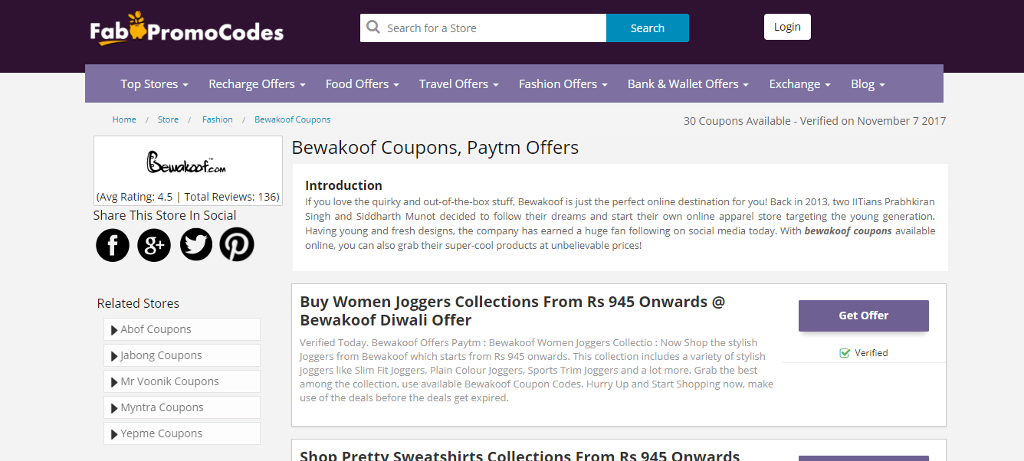
Task: Click arrow icon beside Abof Coupons
Action: (114, 330)
